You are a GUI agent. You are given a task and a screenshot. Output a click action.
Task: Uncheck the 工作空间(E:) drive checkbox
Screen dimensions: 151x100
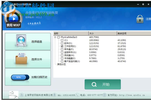pos(62,46)
